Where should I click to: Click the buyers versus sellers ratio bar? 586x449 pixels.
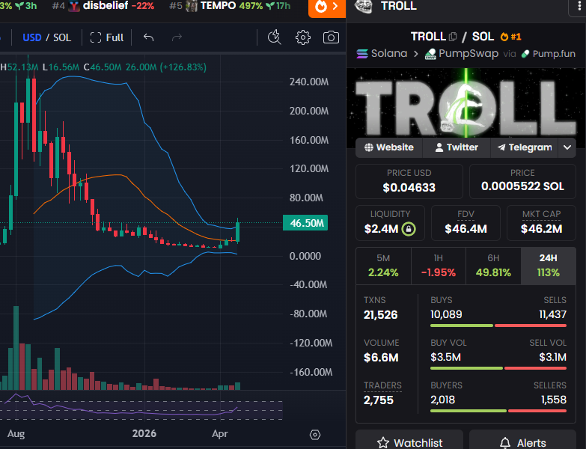coord(498,411)
